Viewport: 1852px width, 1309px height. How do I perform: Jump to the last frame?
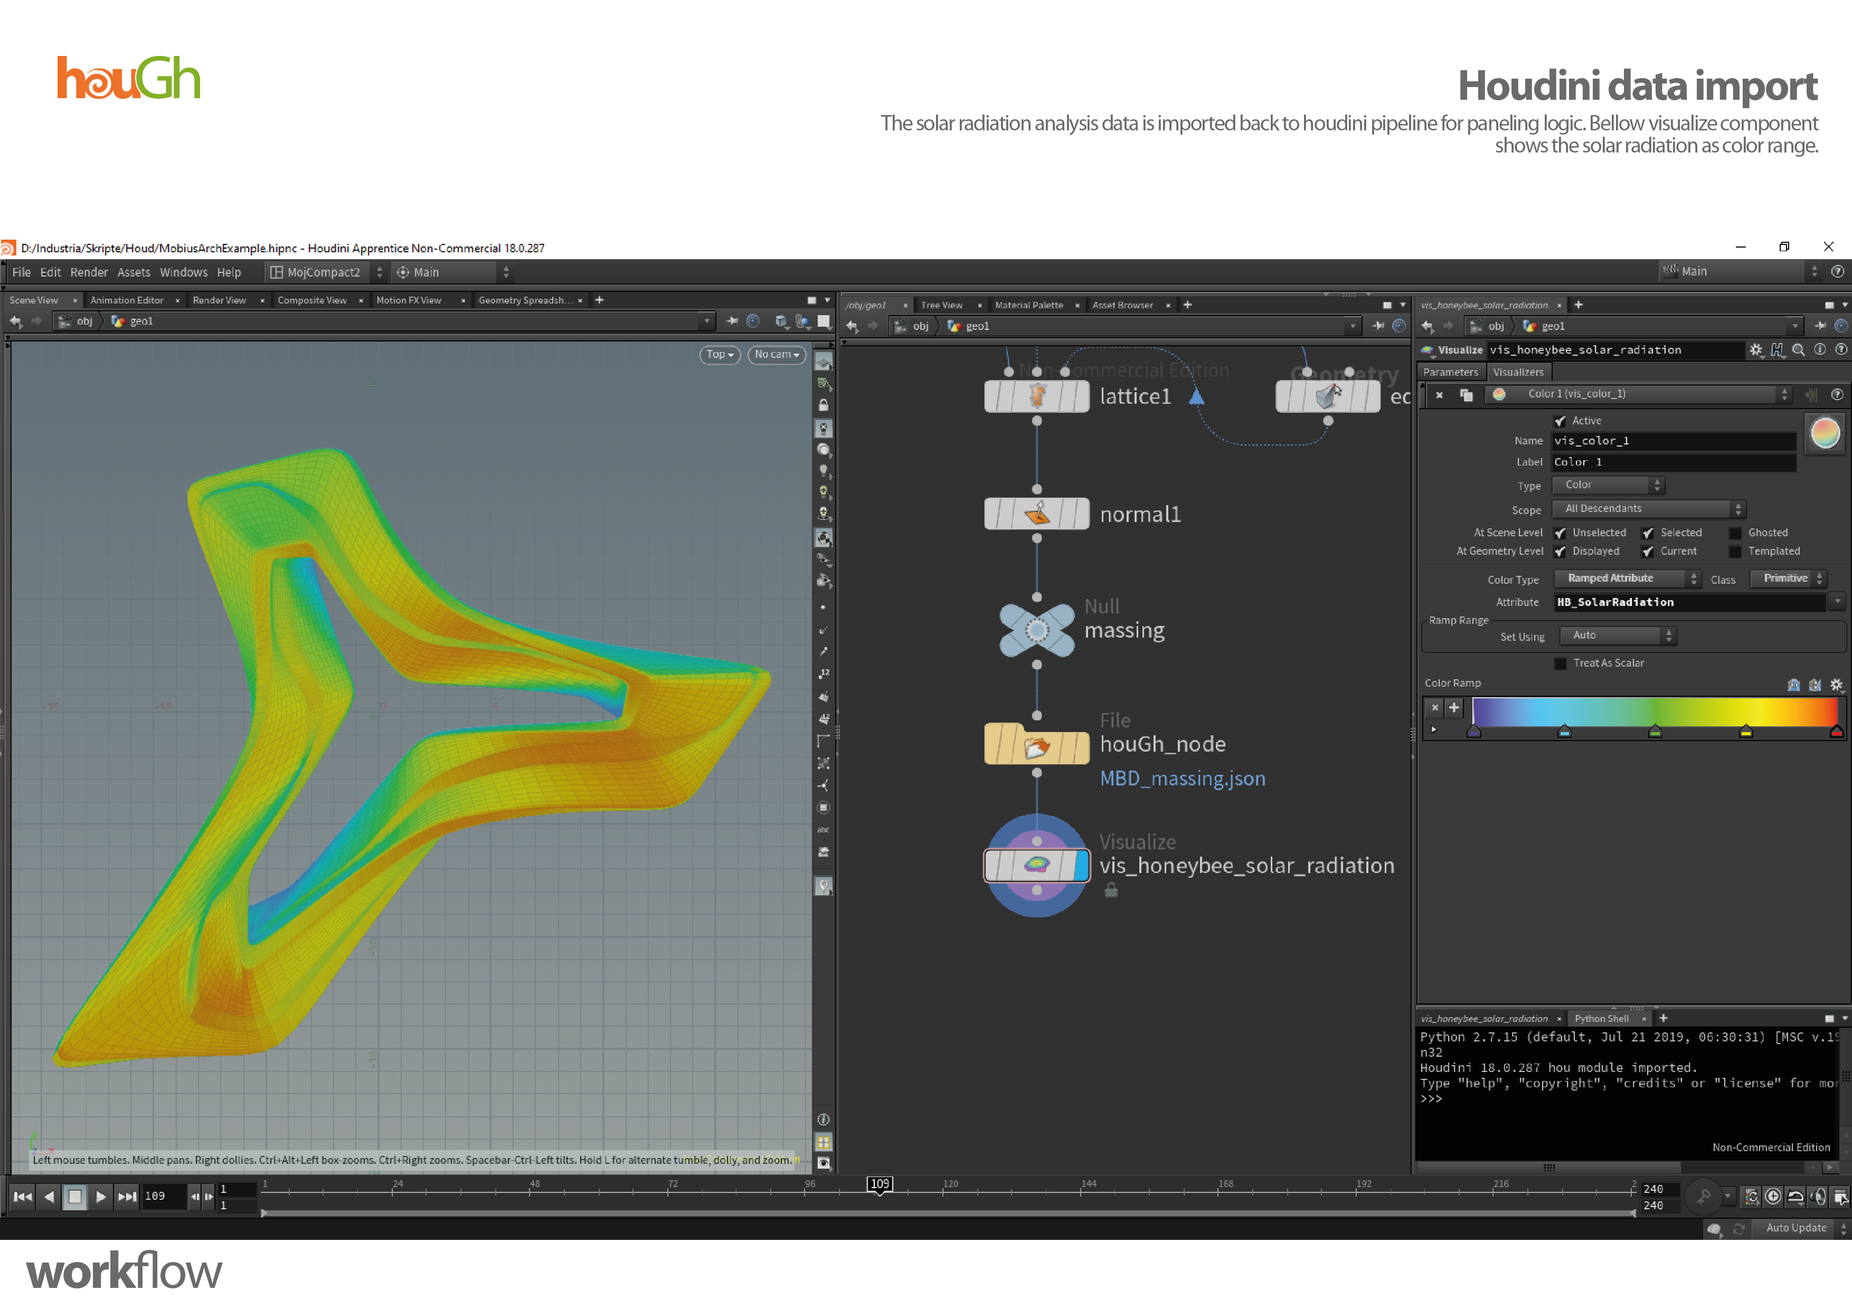coord(127,1196)
